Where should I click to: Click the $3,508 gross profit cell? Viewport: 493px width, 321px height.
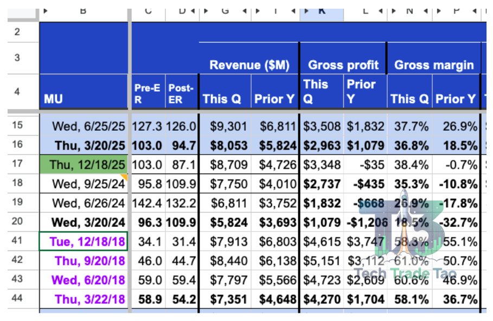tap(322, 126)
